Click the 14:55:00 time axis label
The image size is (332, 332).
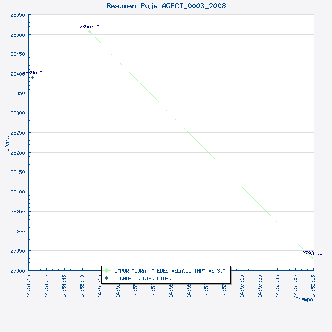pos(82,286)
